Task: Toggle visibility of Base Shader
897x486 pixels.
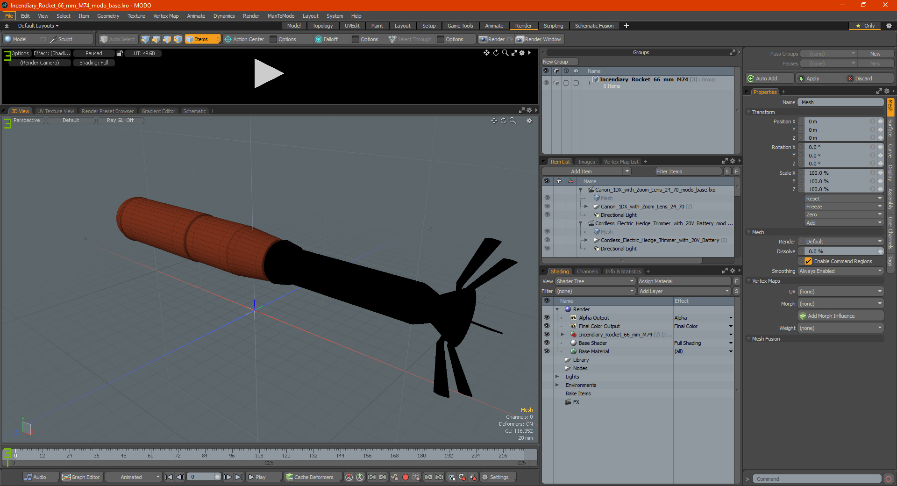Action: click(x=547, y=343)
